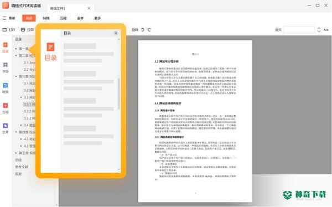Select outline entry 3.3.3
The width and height of the screenshot is (332, 207).
(29, 118)
